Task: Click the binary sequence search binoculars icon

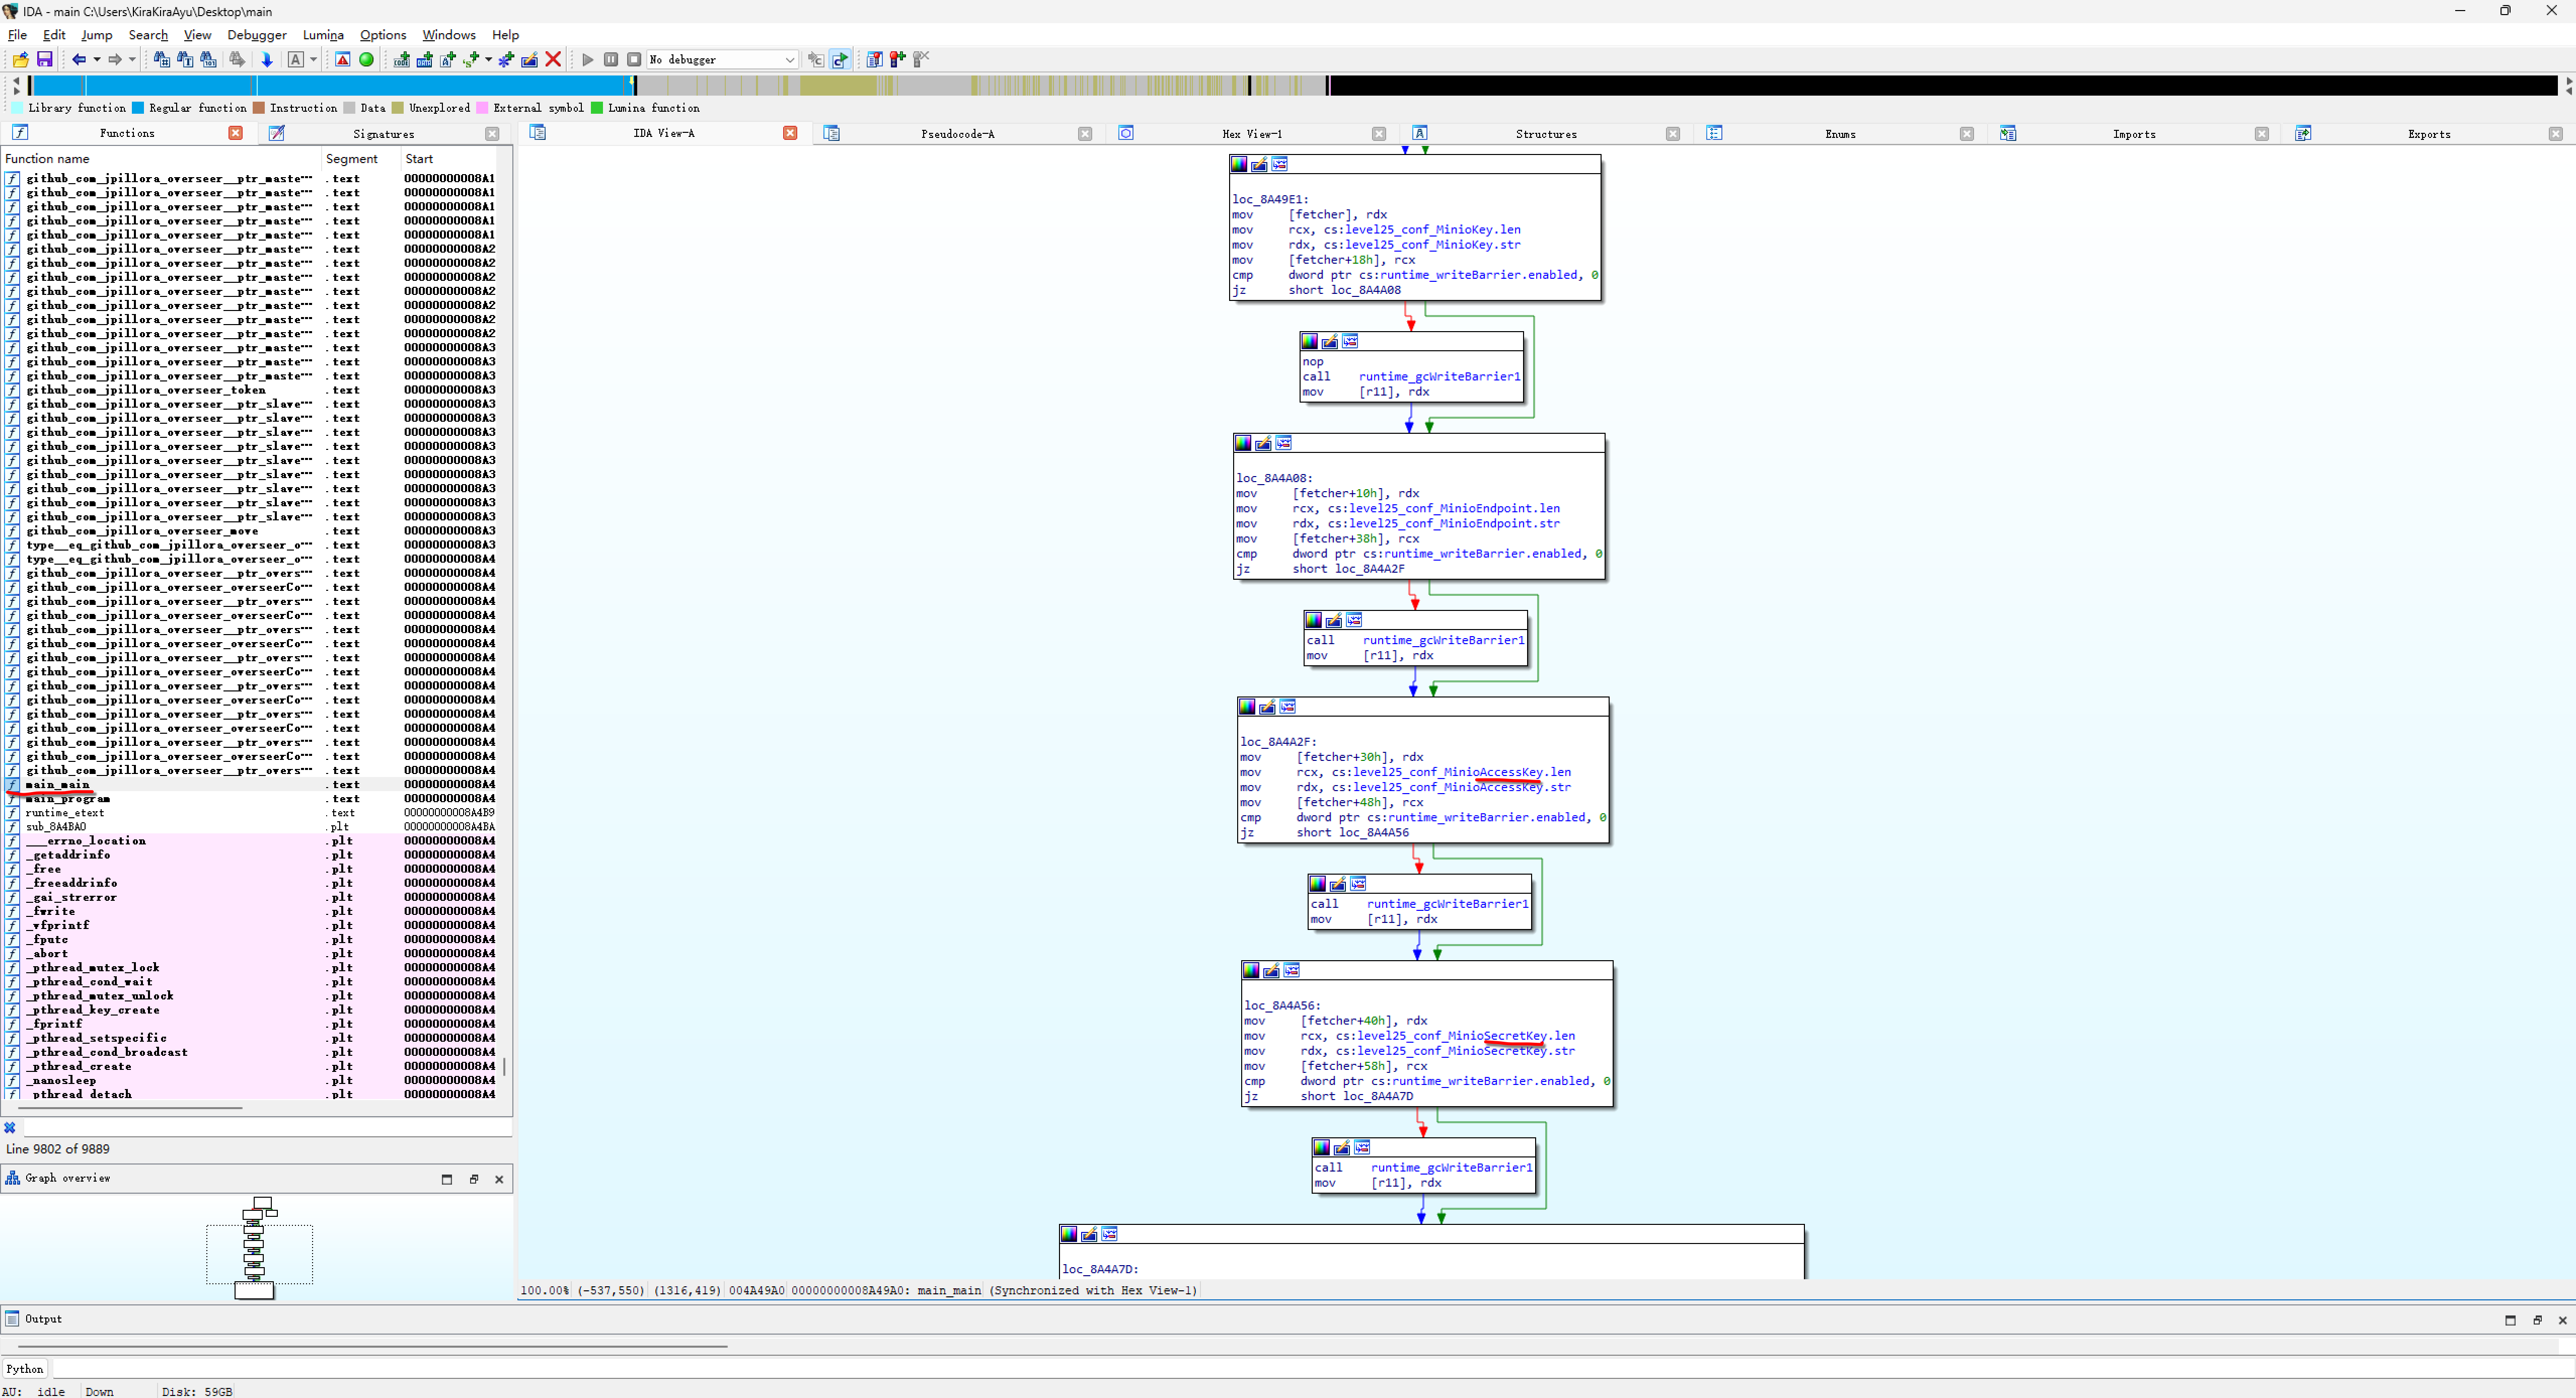Action: [x=208, y=60]
